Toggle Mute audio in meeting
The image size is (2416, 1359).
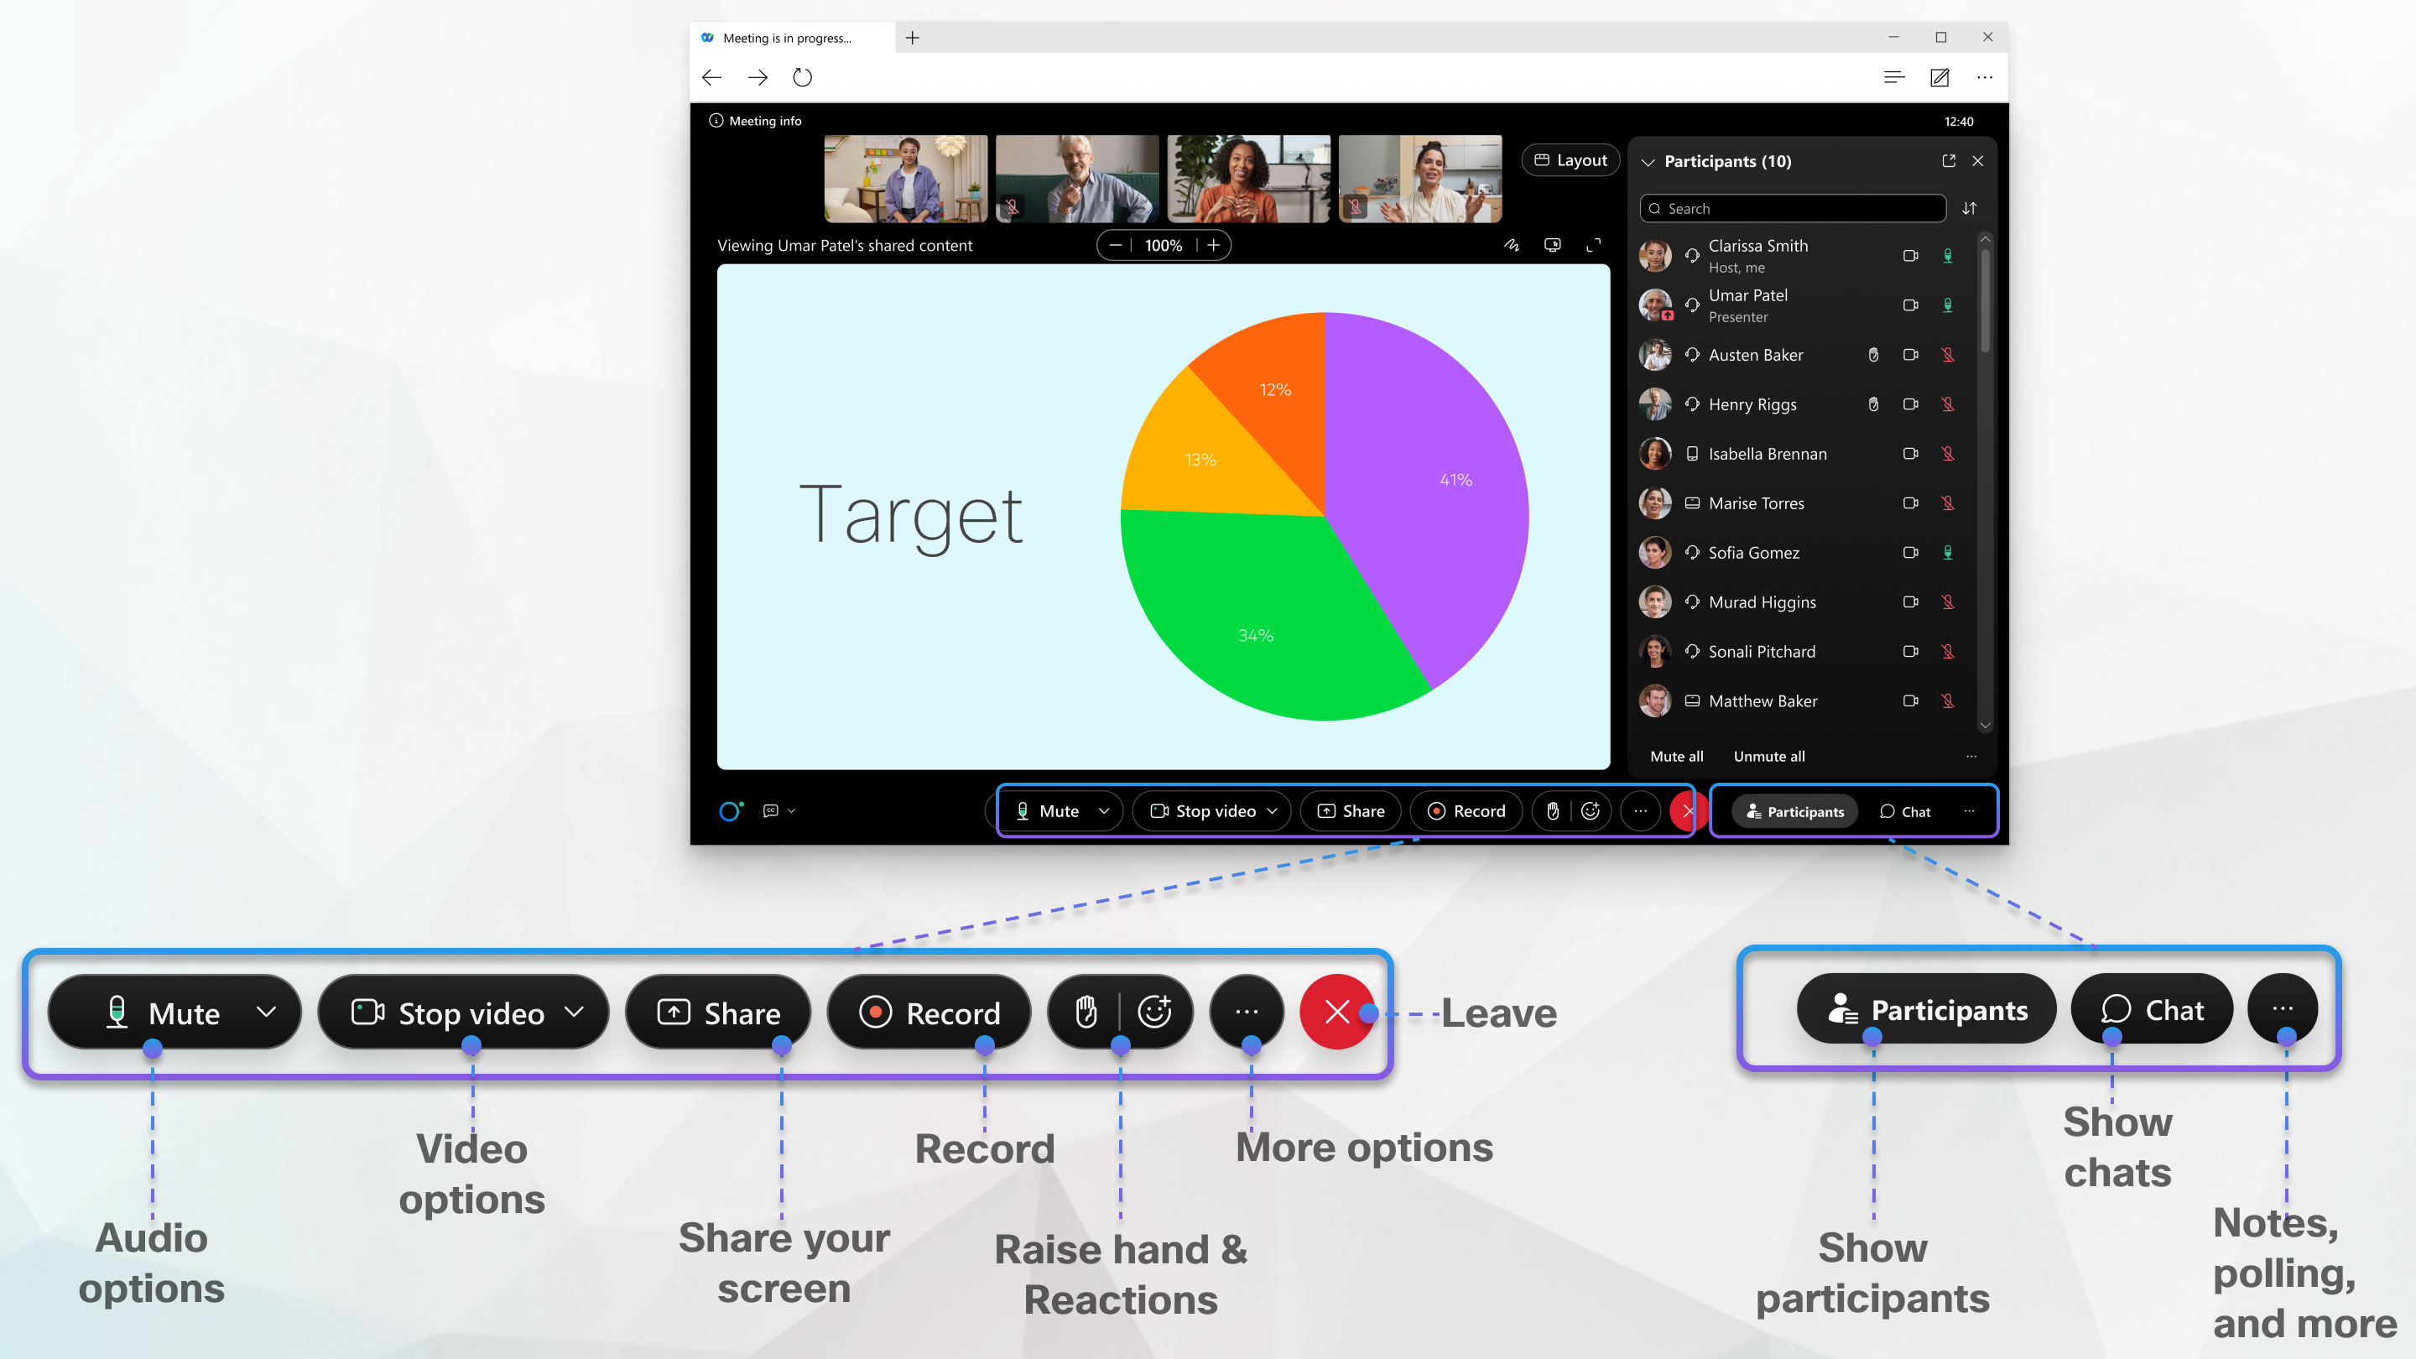tap(1045, 811)
